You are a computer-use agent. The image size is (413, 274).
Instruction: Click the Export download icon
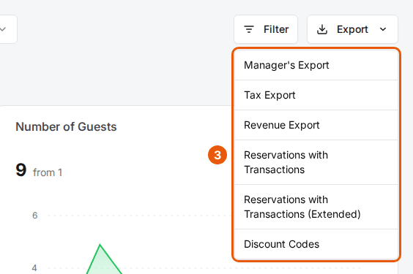322,29
